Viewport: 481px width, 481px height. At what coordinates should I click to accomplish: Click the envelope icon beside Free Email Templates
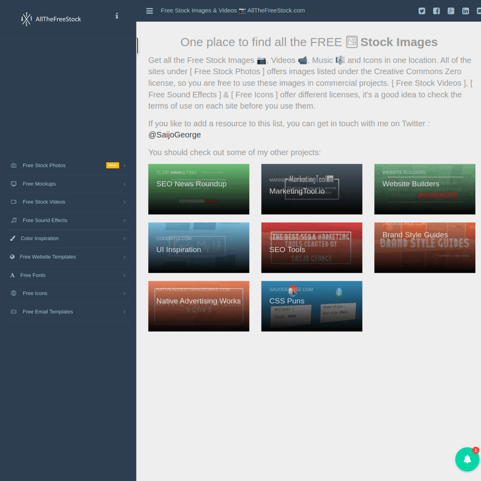(14, 312)
